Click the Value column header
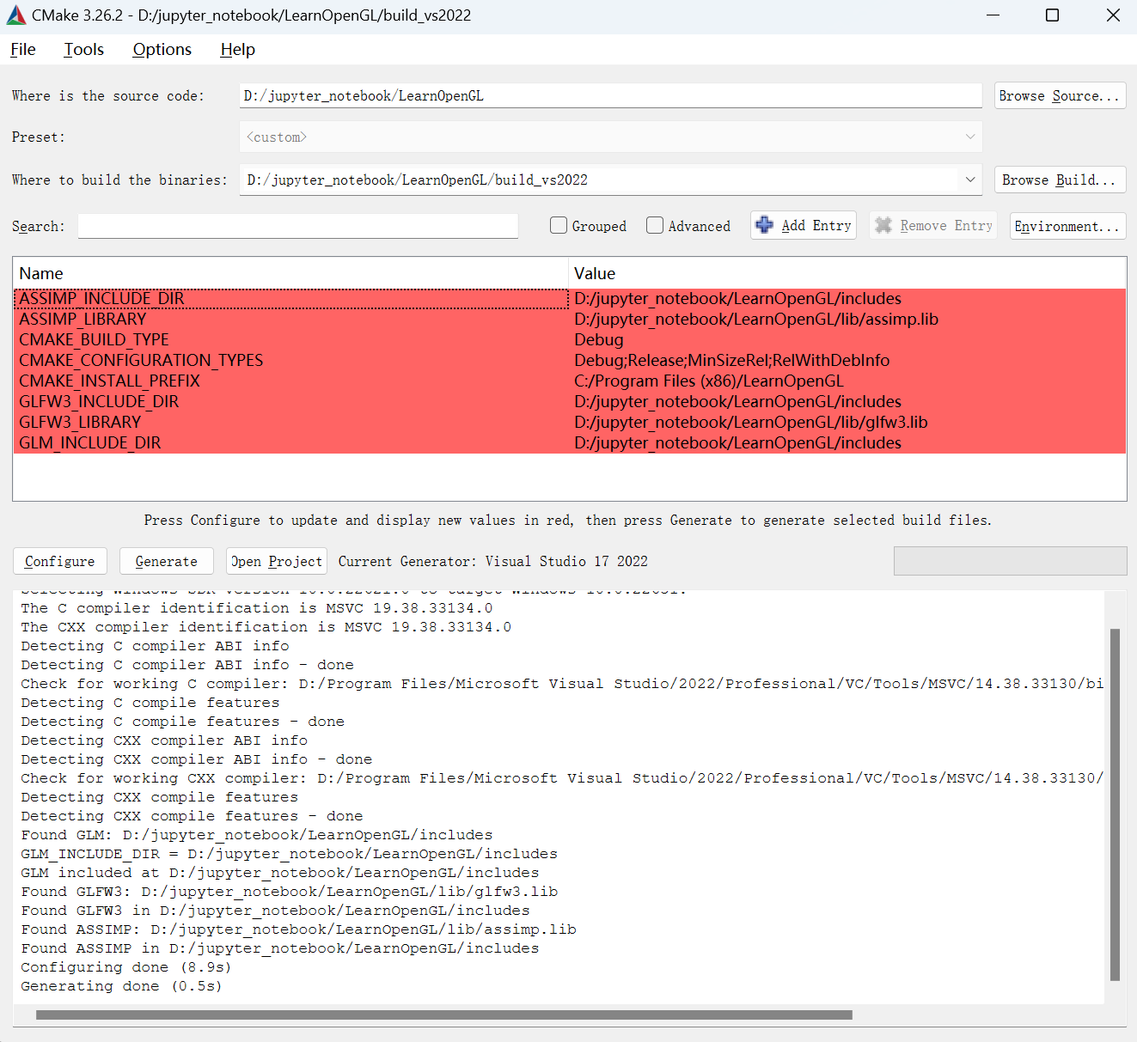 point(847,273)
